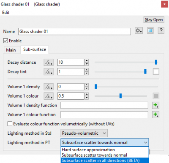This screenshot has width=169, height=163.
Task: Click the white Decay tint colour swatch
Action: [156, 72]
